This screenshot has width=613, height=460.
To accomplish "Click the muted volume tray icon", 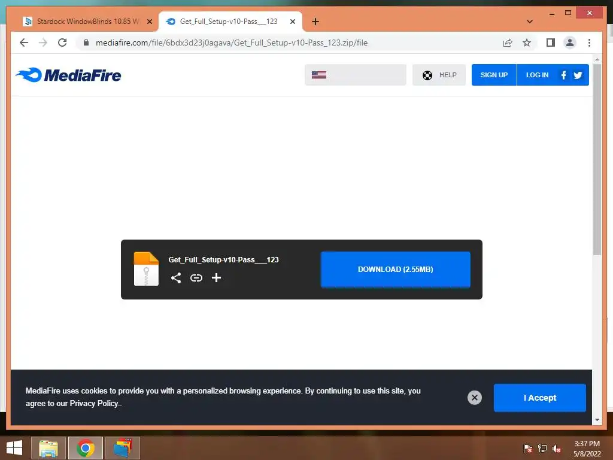I will (557, 448).
